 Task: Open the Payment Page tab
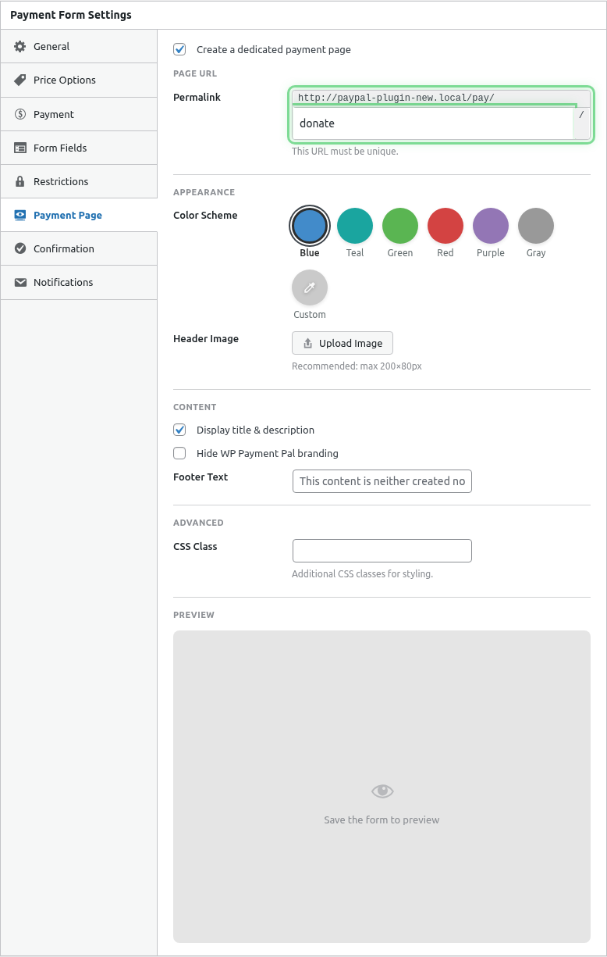[67, 215]
